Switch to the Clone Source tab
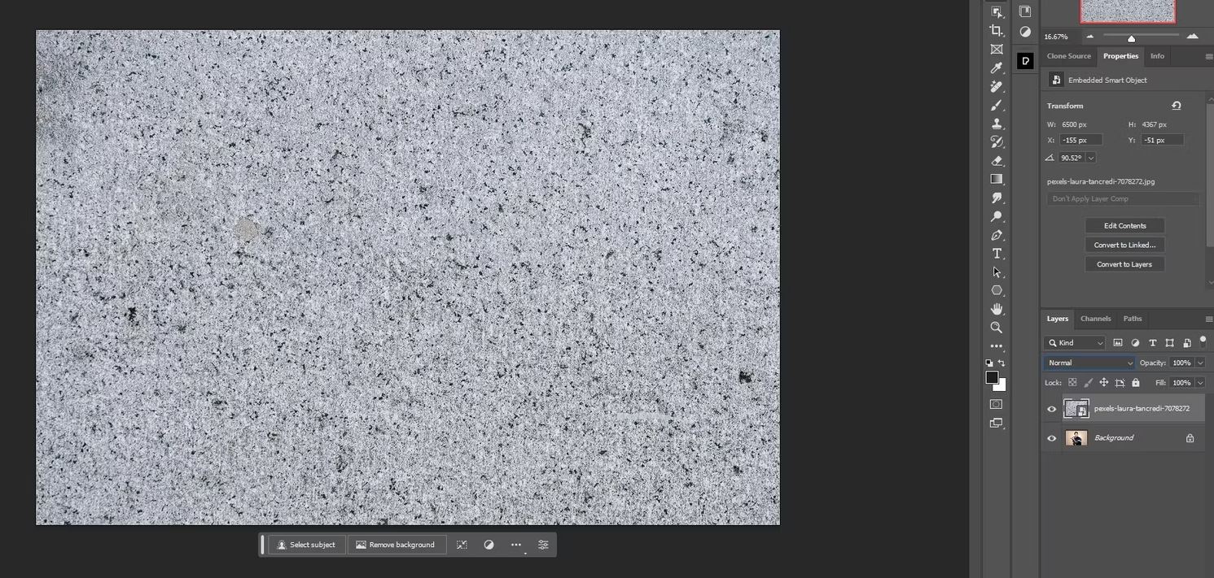Image resolution: width=1214 pixels, height=578 pixels. coord(1068,56)
